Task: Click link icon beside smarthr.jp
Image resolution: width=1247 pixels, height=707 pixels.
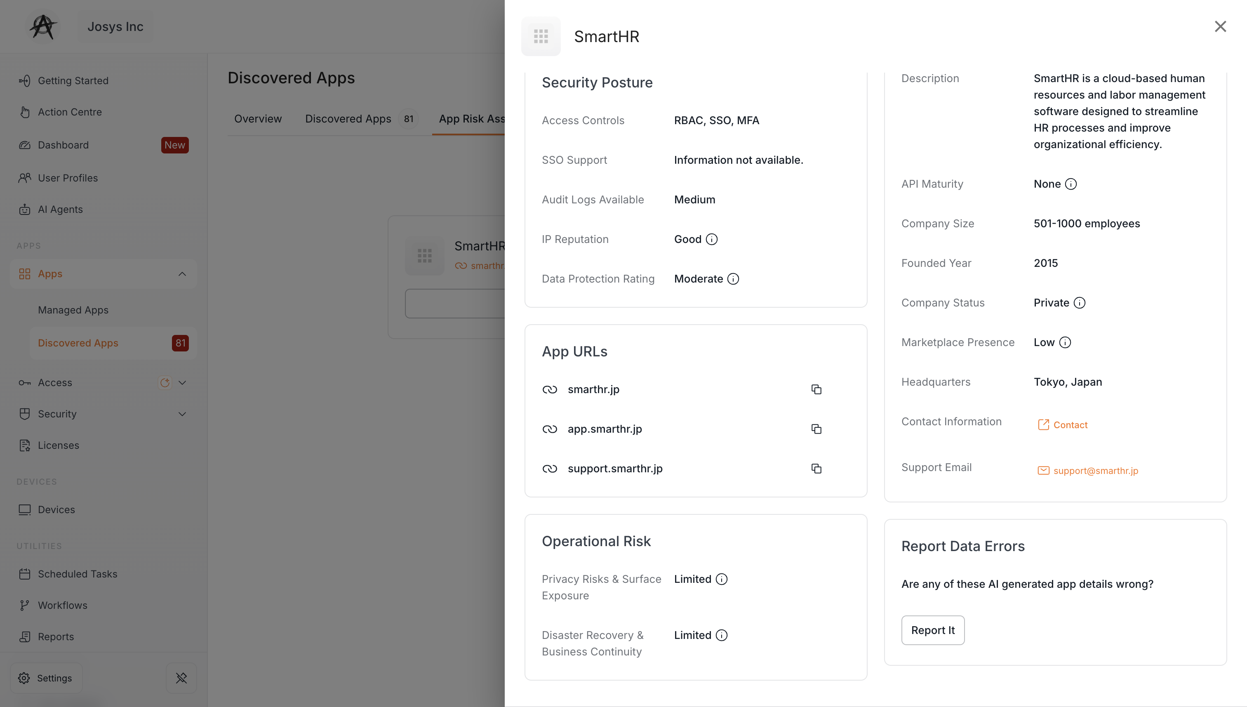Action: click(x=549, y=389)
